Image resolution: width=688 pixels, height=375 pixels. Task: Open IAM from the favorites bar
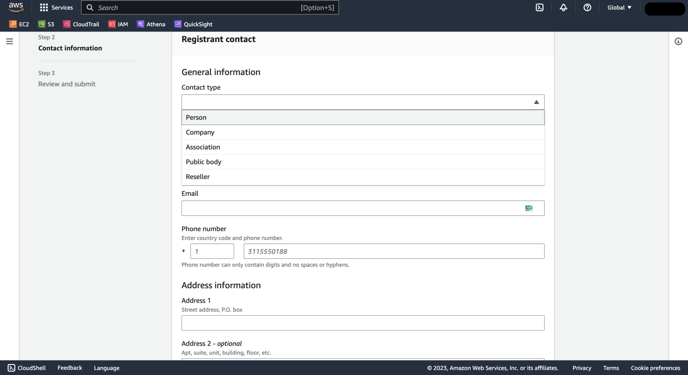coord(118,24)
